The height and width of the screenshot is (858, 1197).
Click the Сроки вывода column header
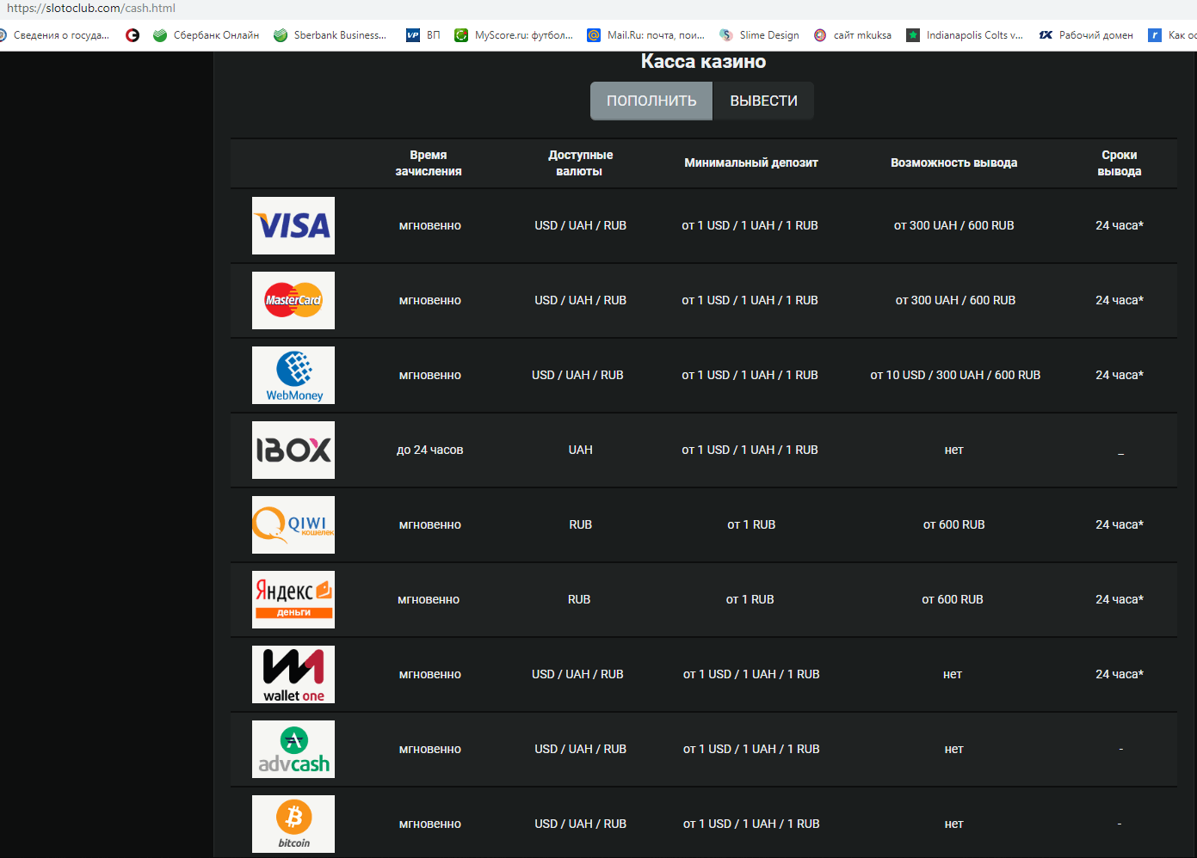[x=1120, y=163]
